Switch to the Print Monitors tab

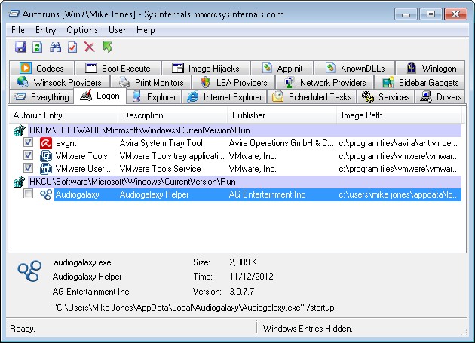coord(151,82)
